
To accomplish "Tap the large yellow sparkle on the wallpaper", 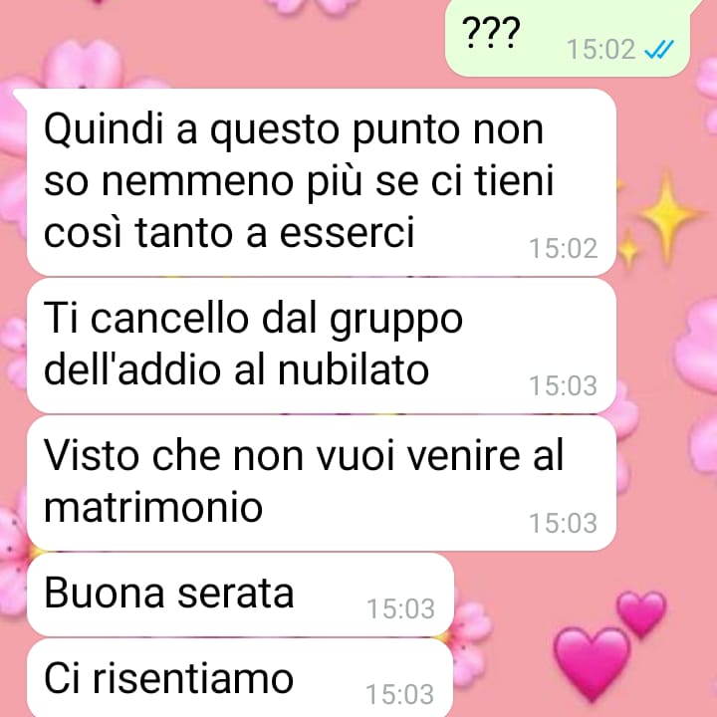I will (667, 214).
